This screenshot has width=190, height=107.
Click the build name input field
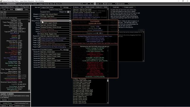(x=32, y=4)
